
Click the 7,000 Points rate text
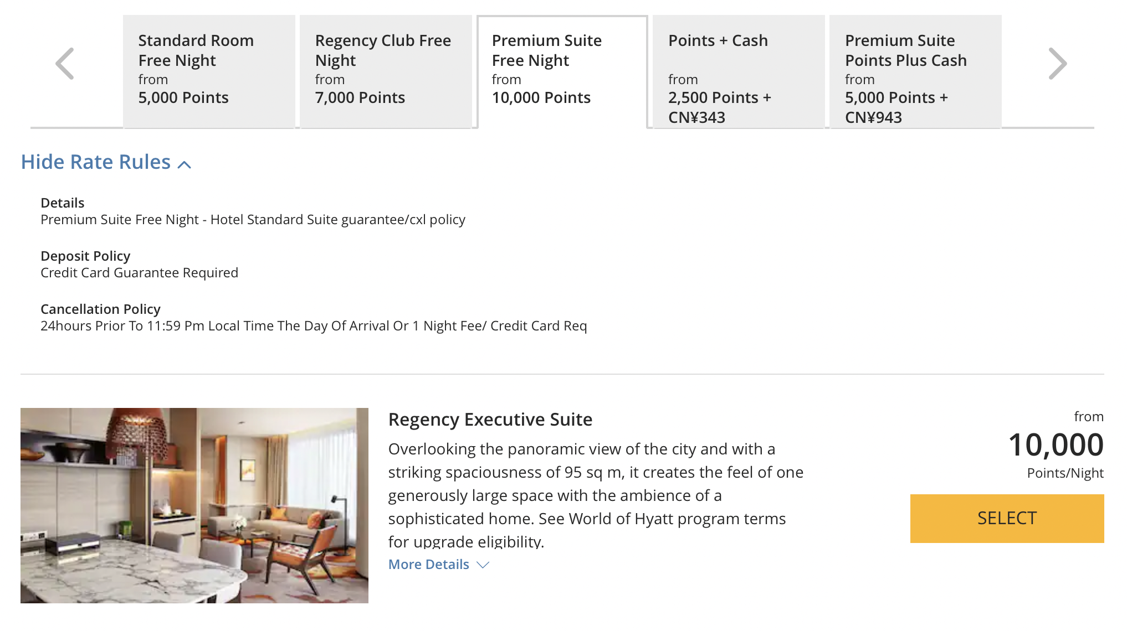coord(360,97)
